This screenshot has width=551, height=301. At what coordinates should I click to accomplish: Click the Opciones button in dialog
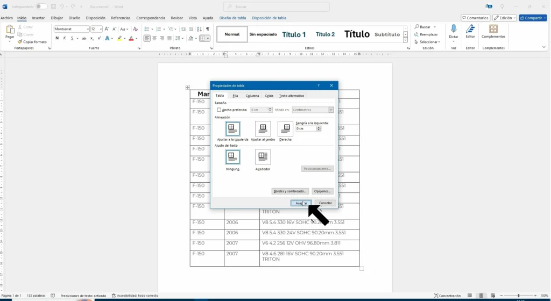(x=323, y=191)
